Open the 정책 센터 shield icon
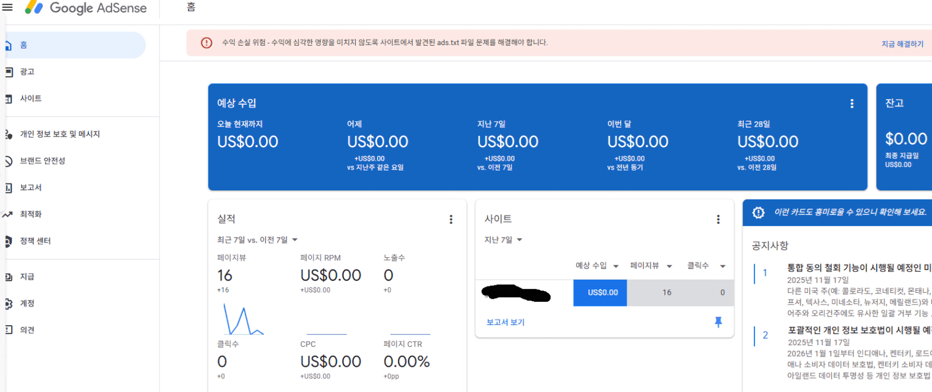Screen dimensions: 932x392 click(x=8, y=241)
